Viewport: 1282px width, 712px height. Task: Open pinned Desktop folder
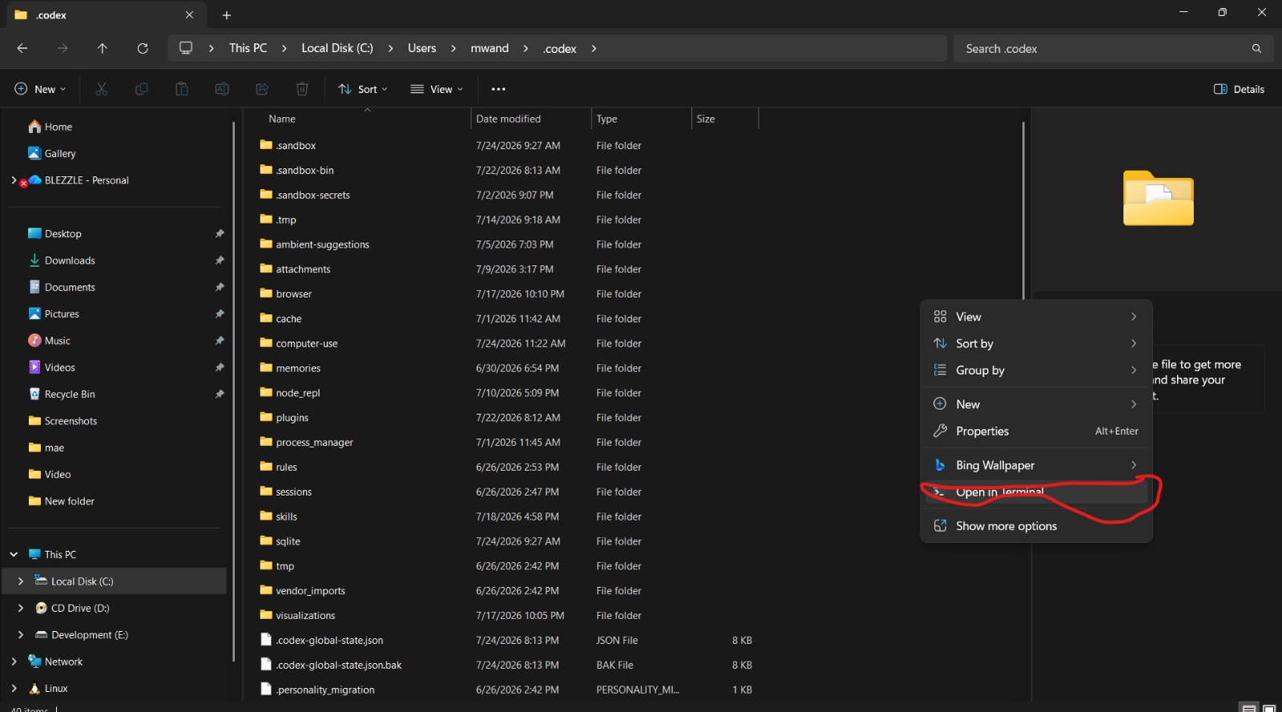[x=54, y=233]
